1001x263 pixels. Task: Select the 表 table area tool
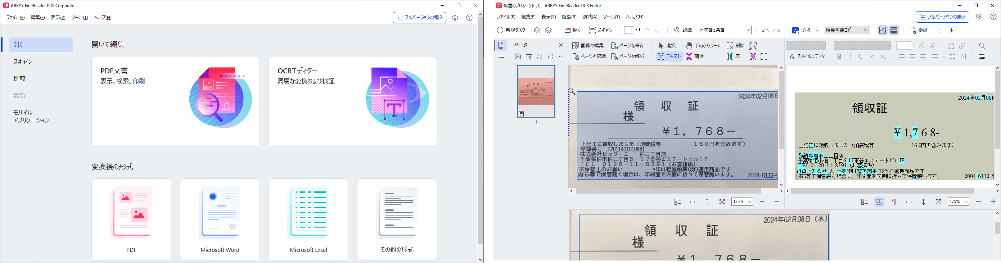(733, 57)
